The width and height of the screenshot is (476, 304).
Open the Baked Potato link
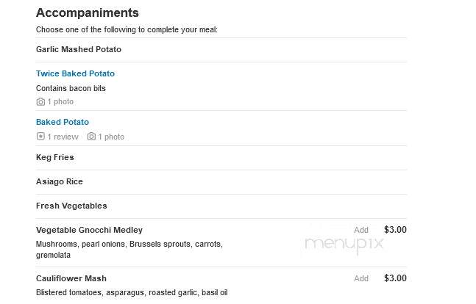63,122
